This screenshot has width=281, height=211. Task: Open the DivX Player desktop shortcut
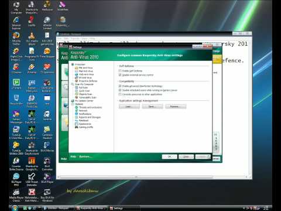coord(47,178)
